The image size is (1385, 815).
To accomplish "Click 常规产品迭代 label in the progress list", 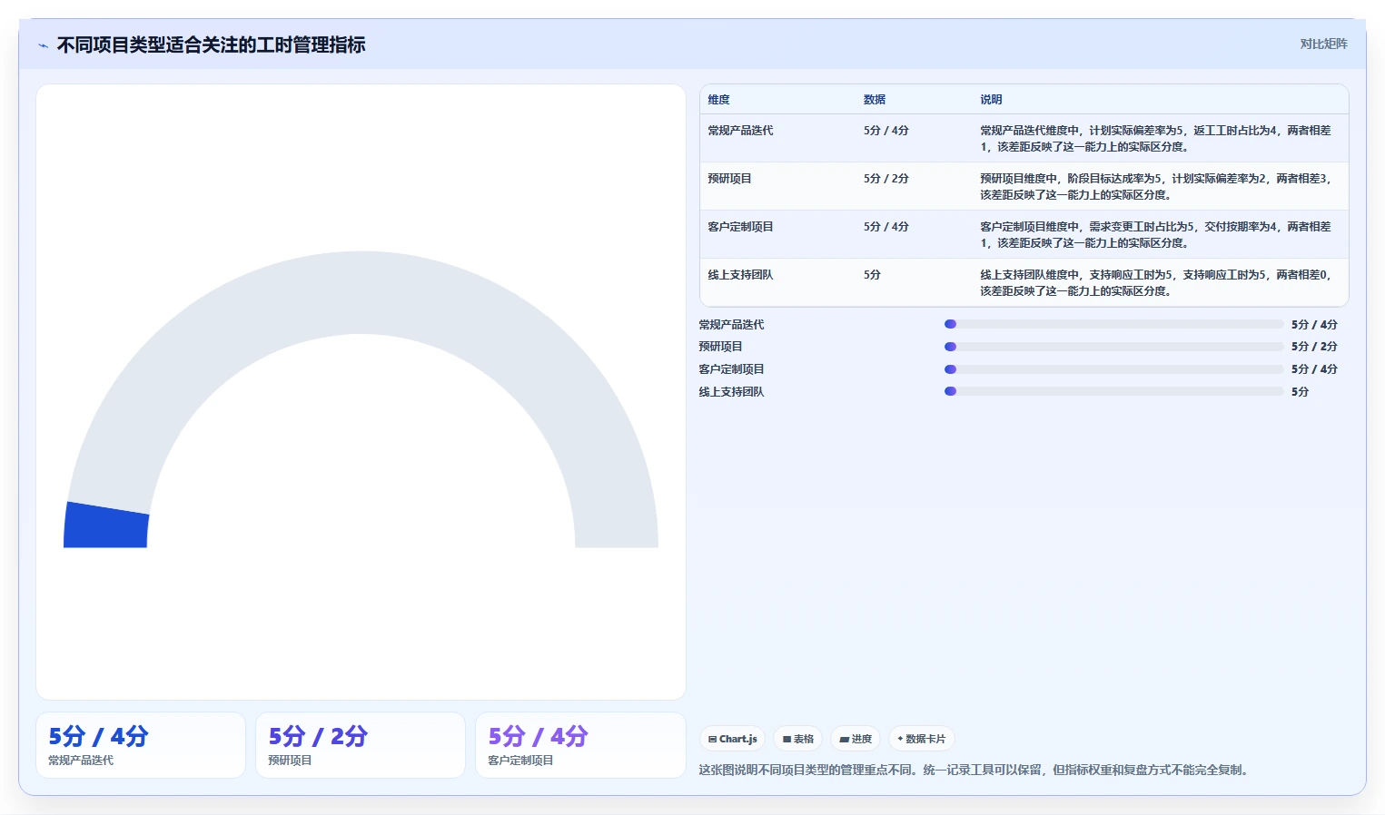I will click(x=731, y=325).
